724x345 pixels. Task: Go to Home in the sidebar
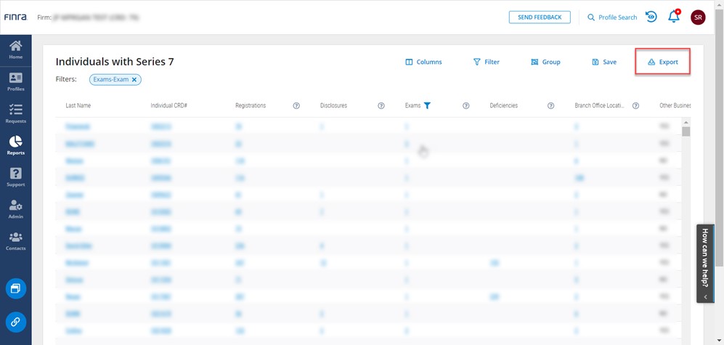15,50
